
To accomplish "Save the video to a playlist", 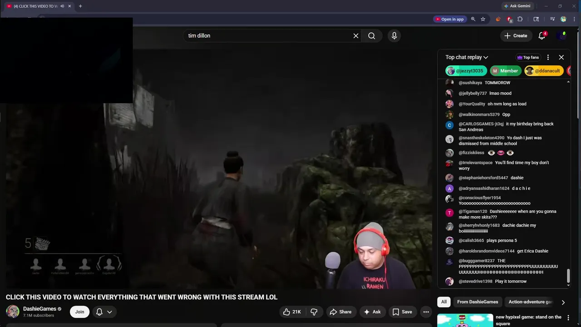I will point(402,312).
